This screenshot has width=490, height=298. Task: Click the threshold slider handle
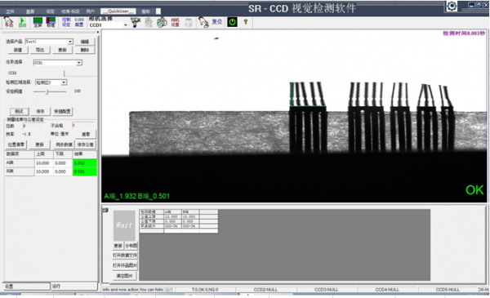click(47, 91)
